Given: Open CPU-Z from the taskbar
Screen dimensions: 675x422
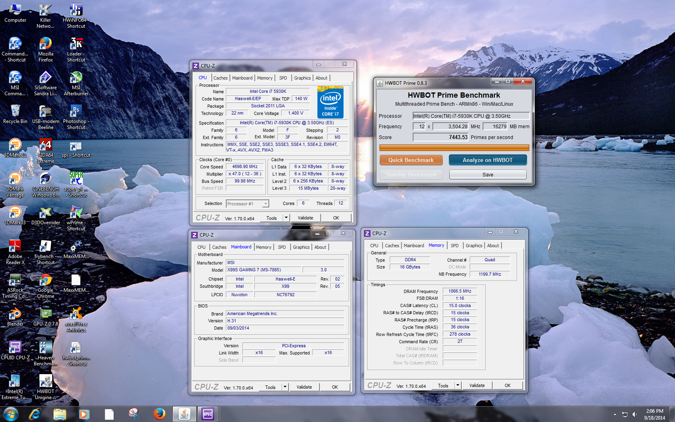Looking at the screenshot, I should coord(208,414).
